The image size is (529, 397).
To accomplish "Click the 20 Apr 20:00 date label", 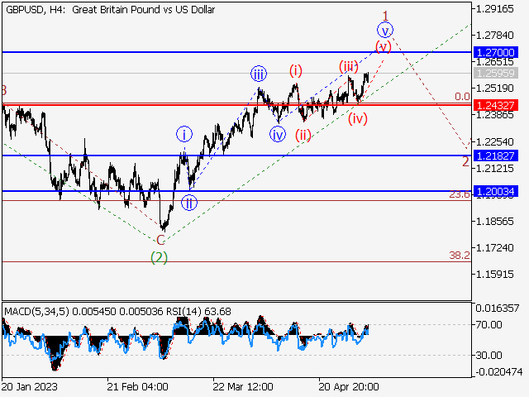I will pos(349,386).
